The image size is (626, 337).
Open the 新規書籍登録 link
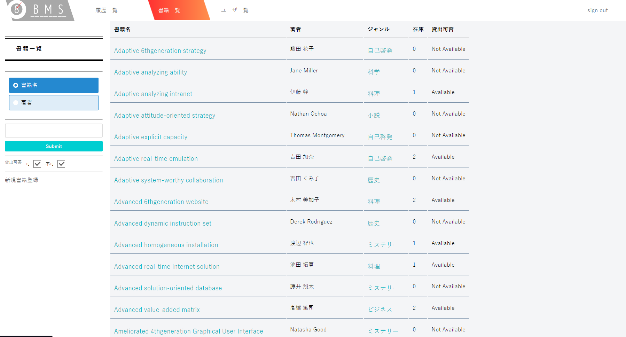click(22, 180)
